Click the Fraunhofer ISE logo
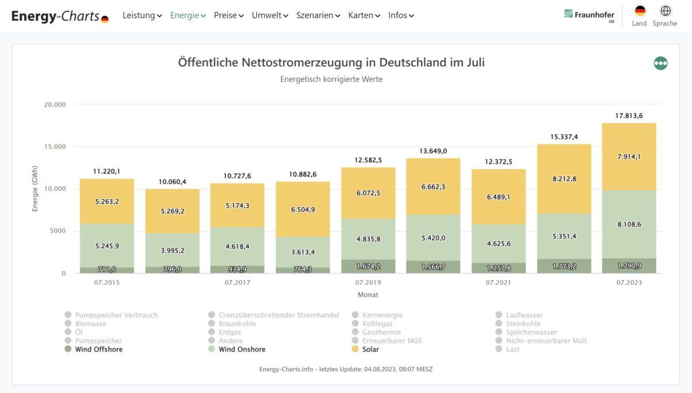692x393 pixels. (x=589, y=16)
